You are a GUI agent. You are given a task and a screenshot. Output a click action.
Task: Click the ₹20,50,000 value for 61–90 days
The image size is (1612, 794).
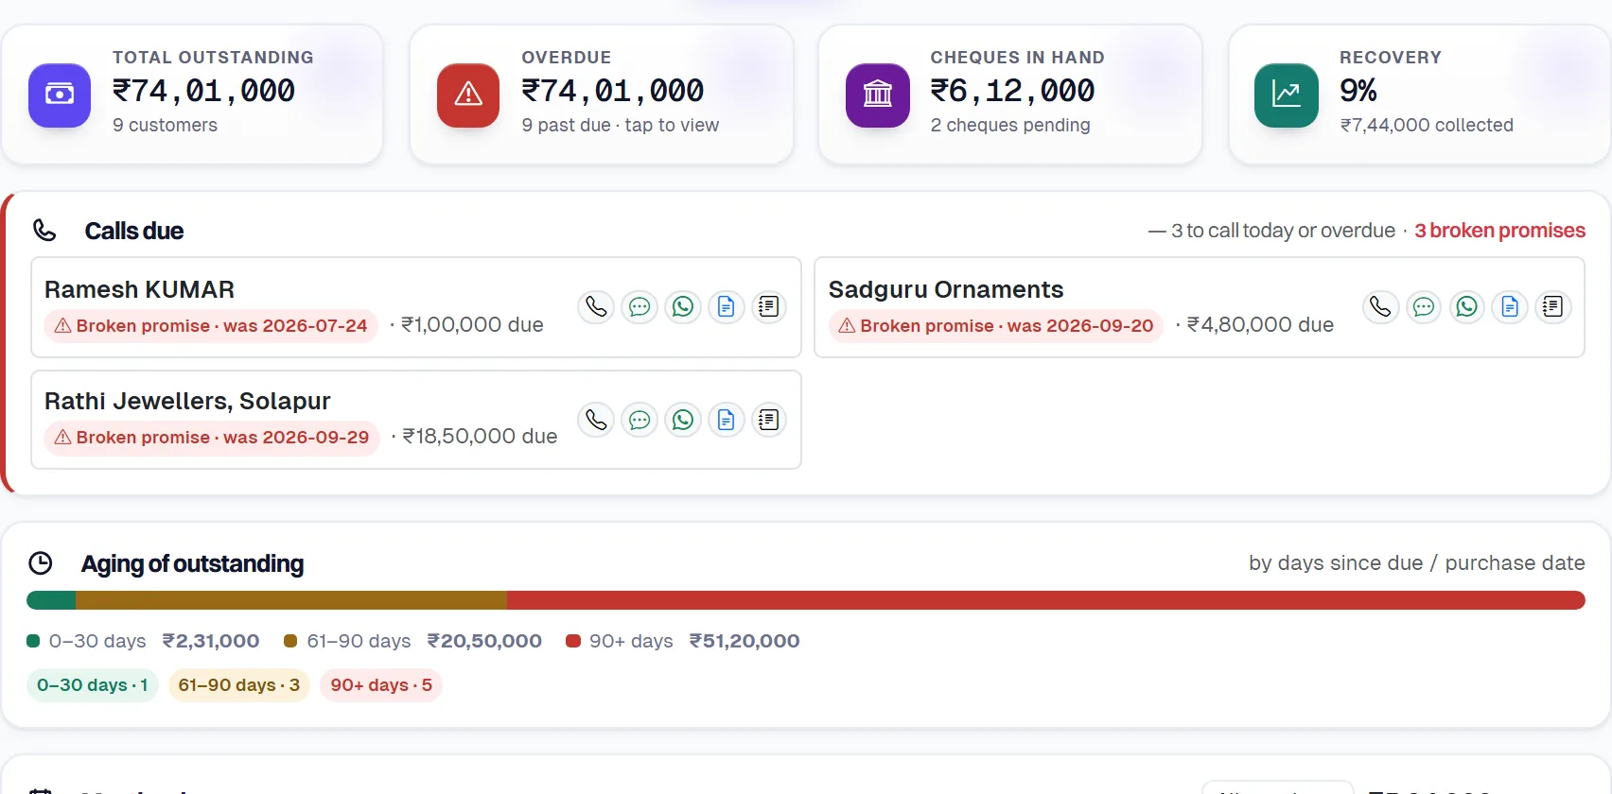point(484,641)
